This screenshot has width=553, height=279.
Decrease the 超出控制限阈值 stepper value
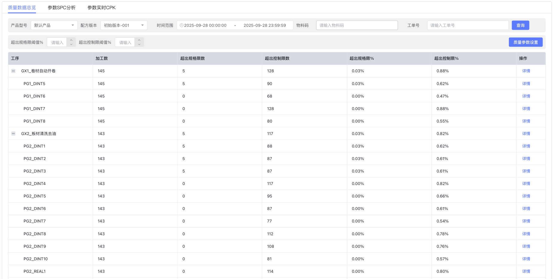tap(139, 44)
